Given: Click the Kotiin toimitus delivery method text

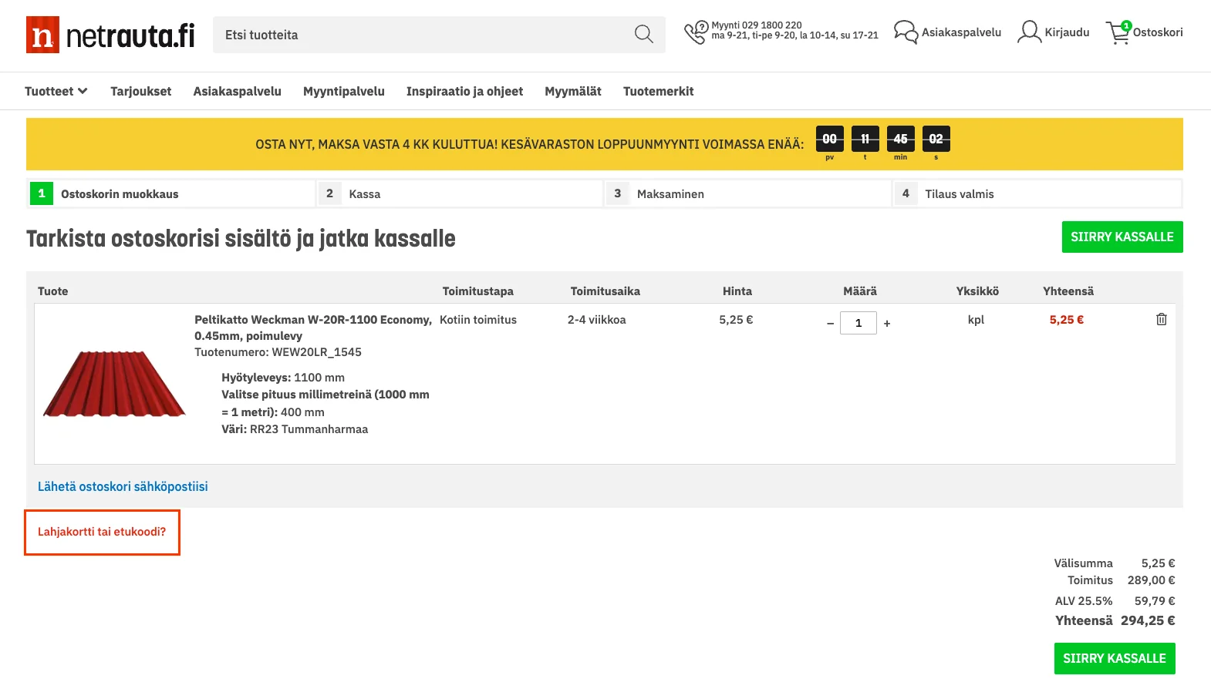Looking at the screenshot, I should click(478, 320).
